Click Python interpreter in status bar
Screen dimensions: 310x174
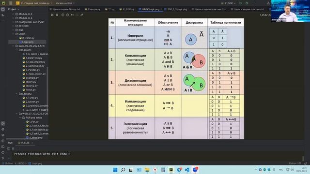pyautogui.click(x=295, y=163)
